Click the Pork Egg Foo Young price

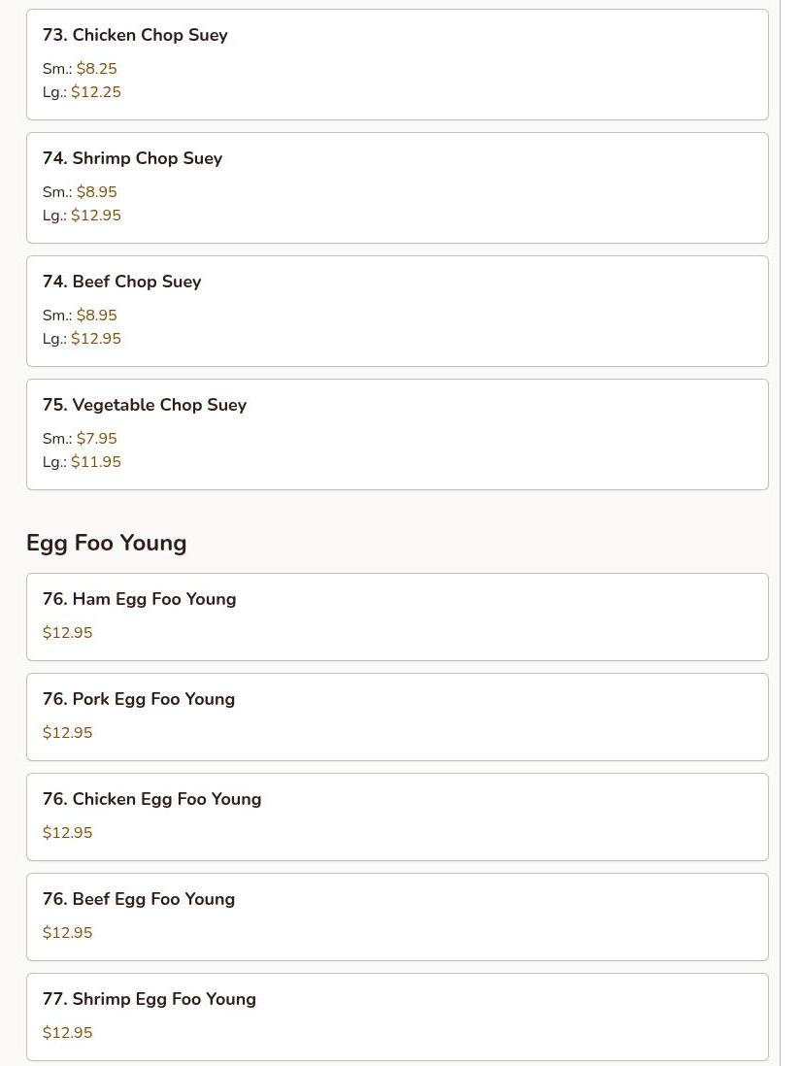point(68,733)
